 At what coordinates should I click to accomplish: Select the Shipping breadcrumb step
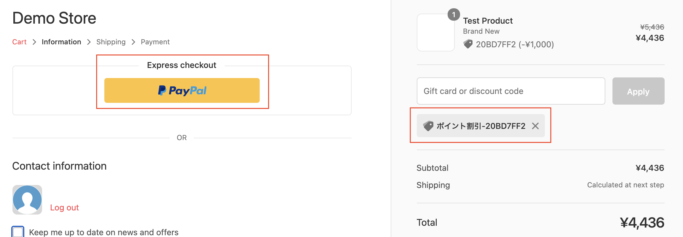tap(111, 42)
